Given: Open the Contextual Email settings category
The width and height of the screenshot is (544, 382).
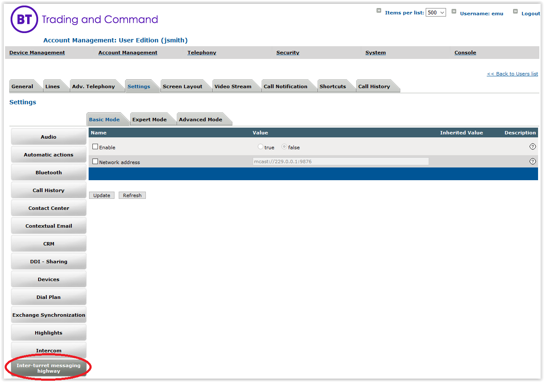Looking at the screenshot, I should click(49, 226).
